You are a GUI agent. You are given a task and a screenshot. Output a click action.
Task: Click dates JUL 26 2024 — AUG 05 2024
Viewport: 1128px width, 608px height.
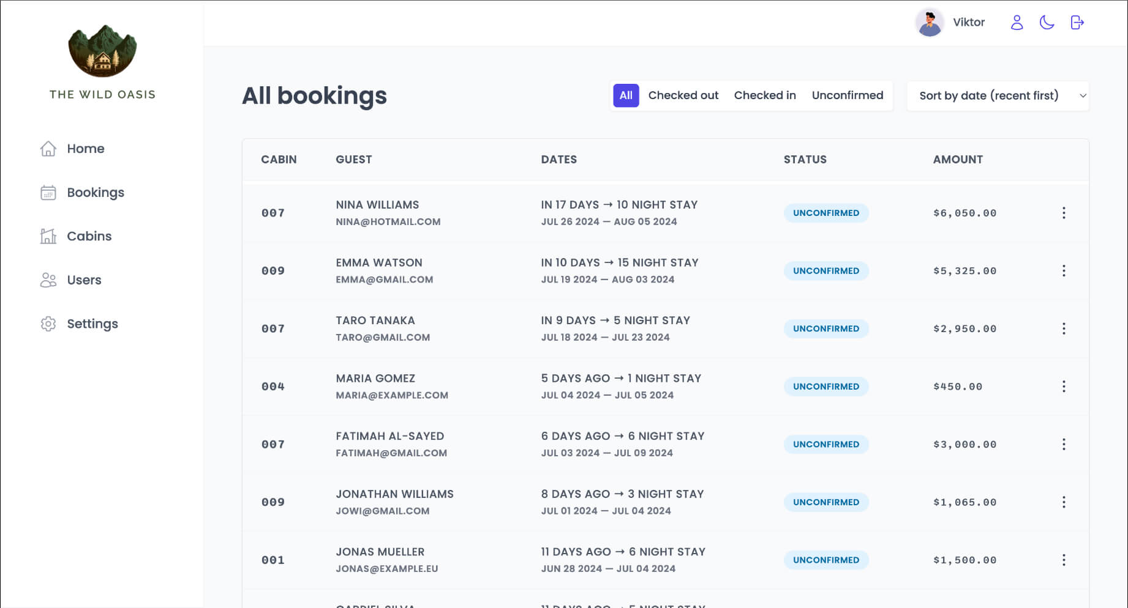(x=609, y=221)
